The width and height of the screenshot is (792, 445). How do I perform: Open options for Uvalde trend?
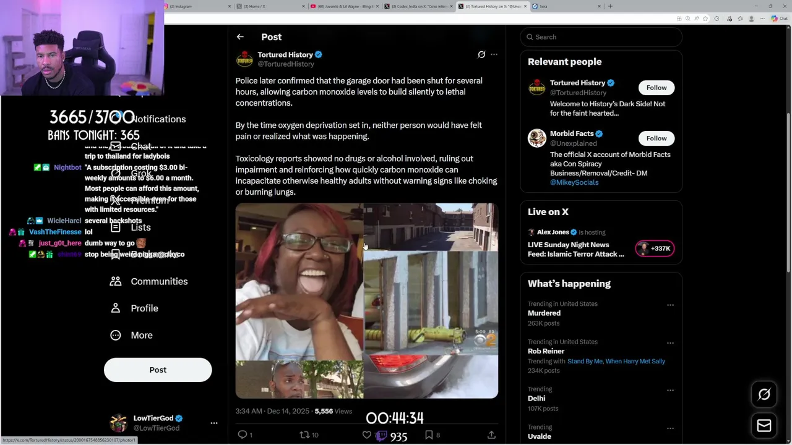[x=670, y=428]
